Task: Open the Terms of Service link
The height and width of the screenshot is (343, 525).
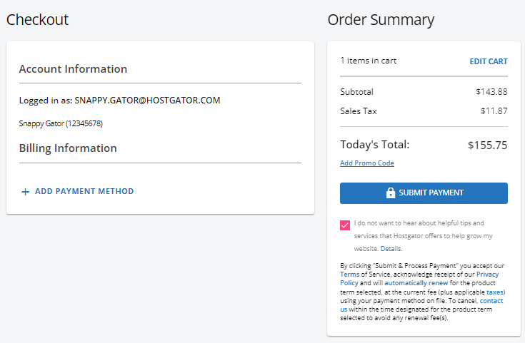Action: pyautogui.click(x=350, y=275)
